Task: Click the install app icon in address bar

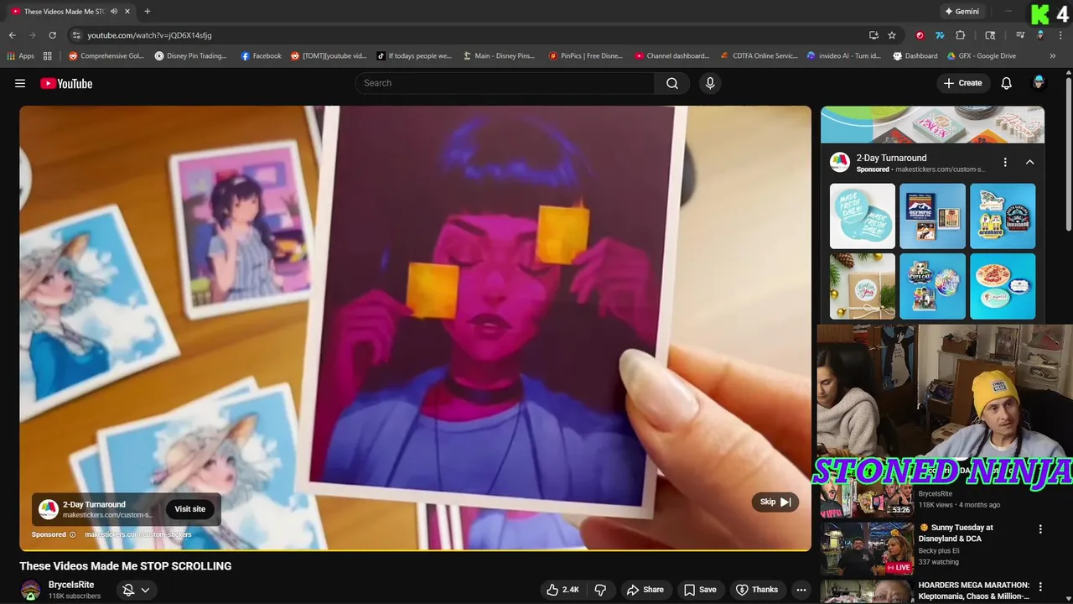Action: (x=873, y=35)
